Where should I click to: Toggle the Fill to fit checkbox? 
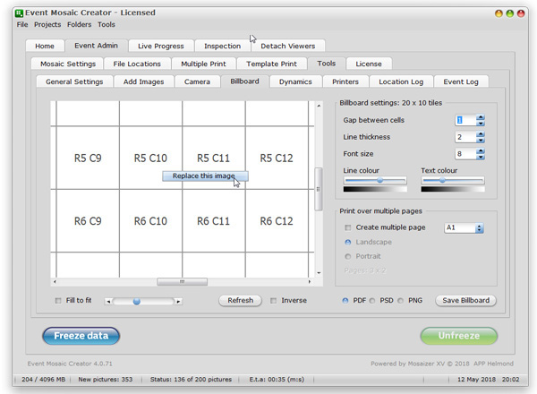(x=58, y=301)
